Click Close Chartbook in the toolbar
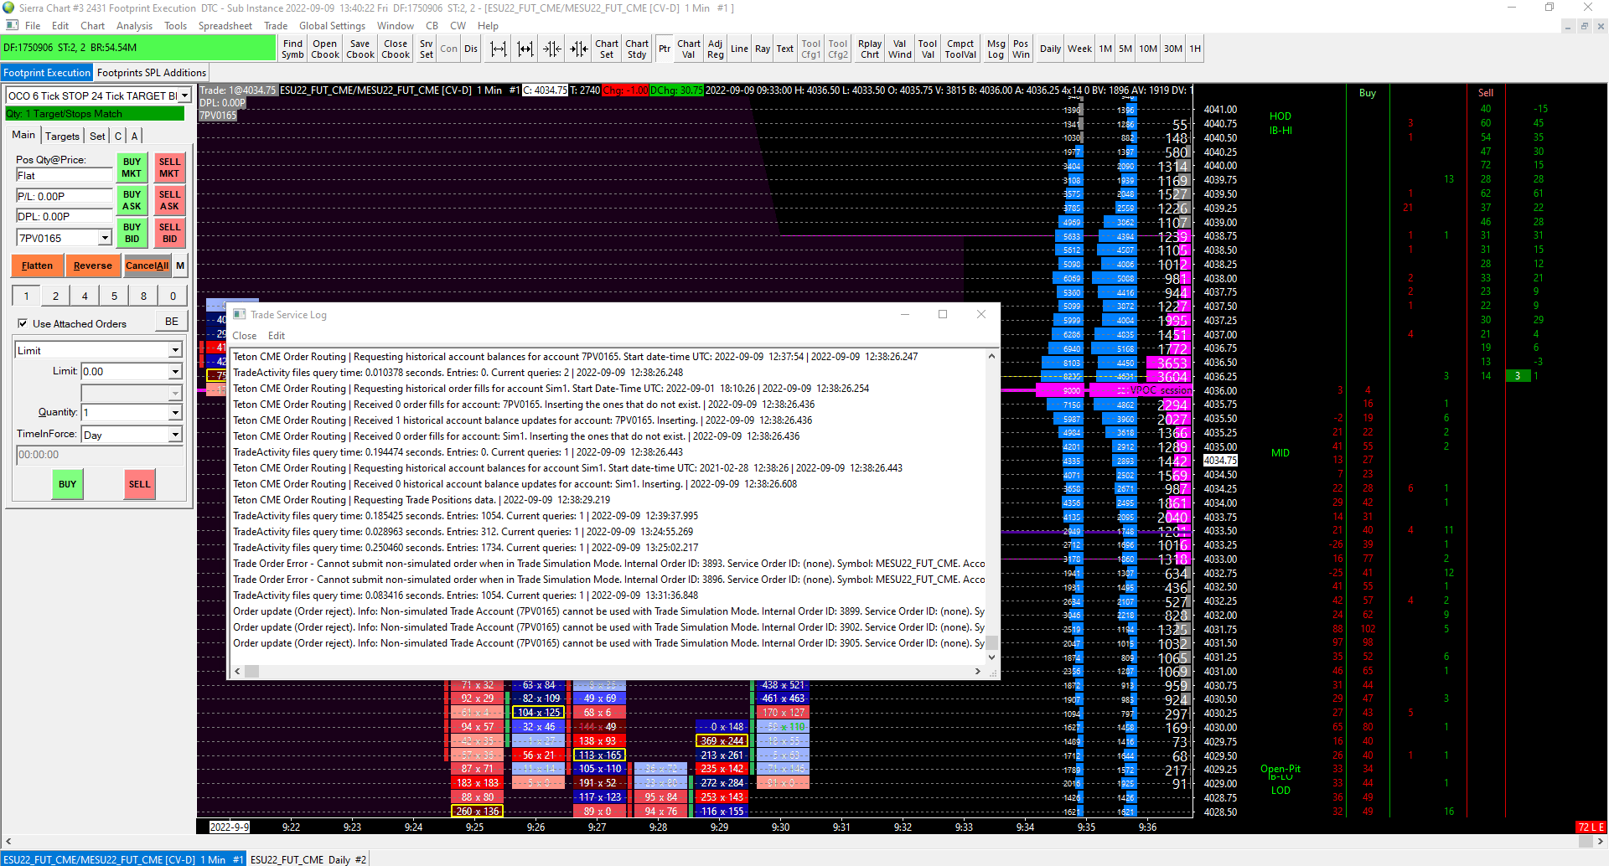 click(x=396, y=49)
